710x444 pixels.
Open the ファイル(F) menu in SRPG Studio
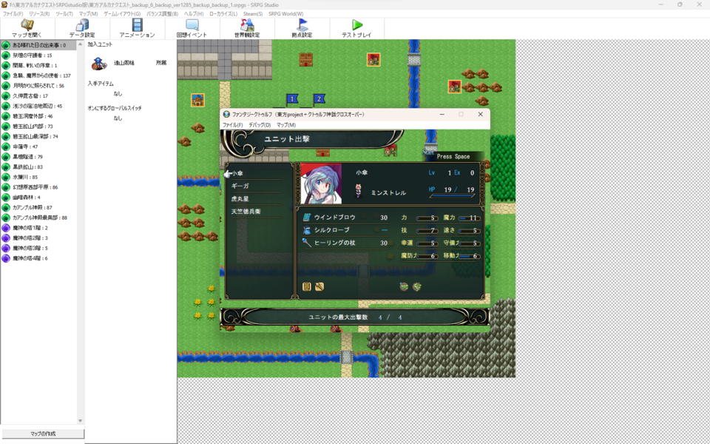click(x=13, y=14)
